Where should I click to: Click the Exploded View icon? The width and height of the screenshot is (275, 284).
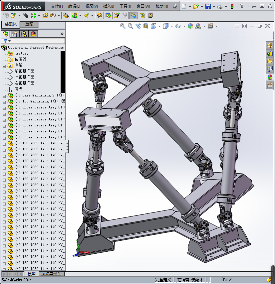pyautogui.click(x=117, y=15)
